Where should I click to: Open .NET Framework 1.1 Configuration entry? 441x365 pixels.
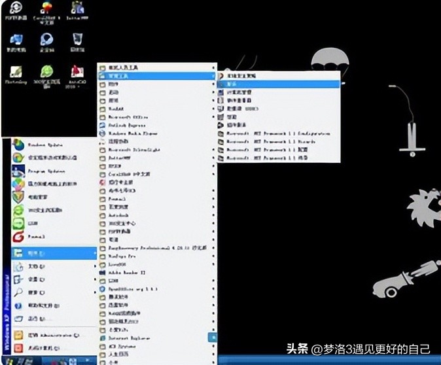point(279,133)
